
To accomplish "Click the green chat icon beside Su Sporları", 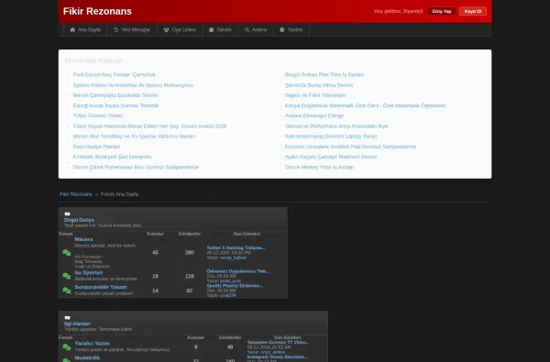I will tap(67, 276).
